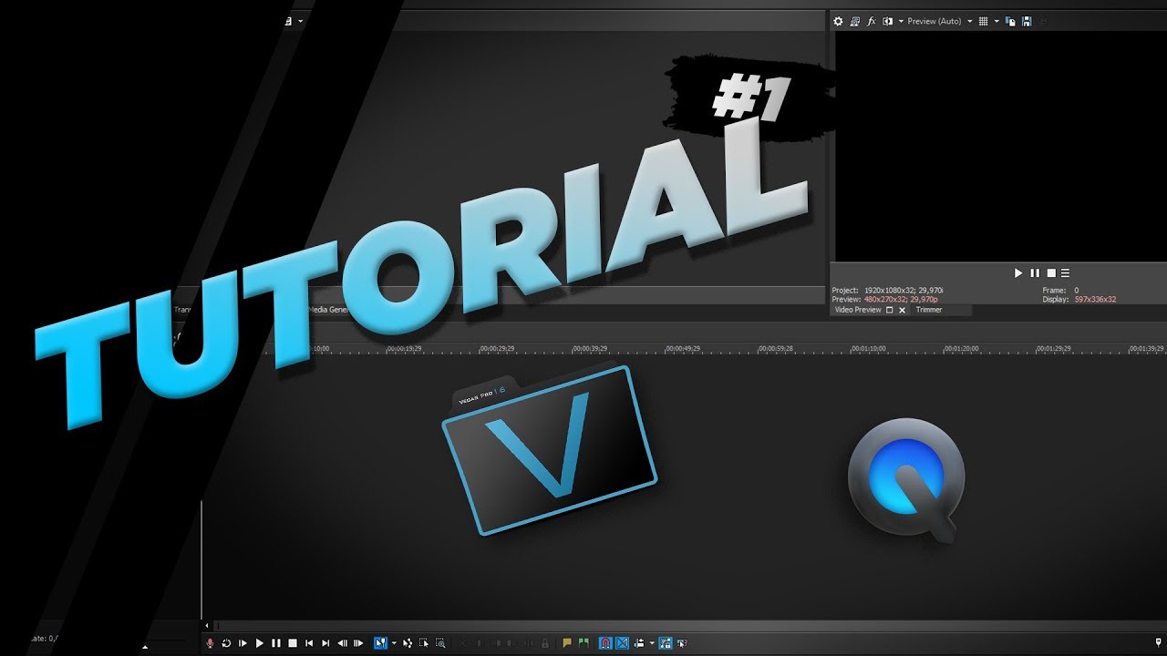Image resolution: width=1167 pixels, height=656 pixels.
Task: Toggle preview overlays grid icon
Action: (x=983, y=21)
